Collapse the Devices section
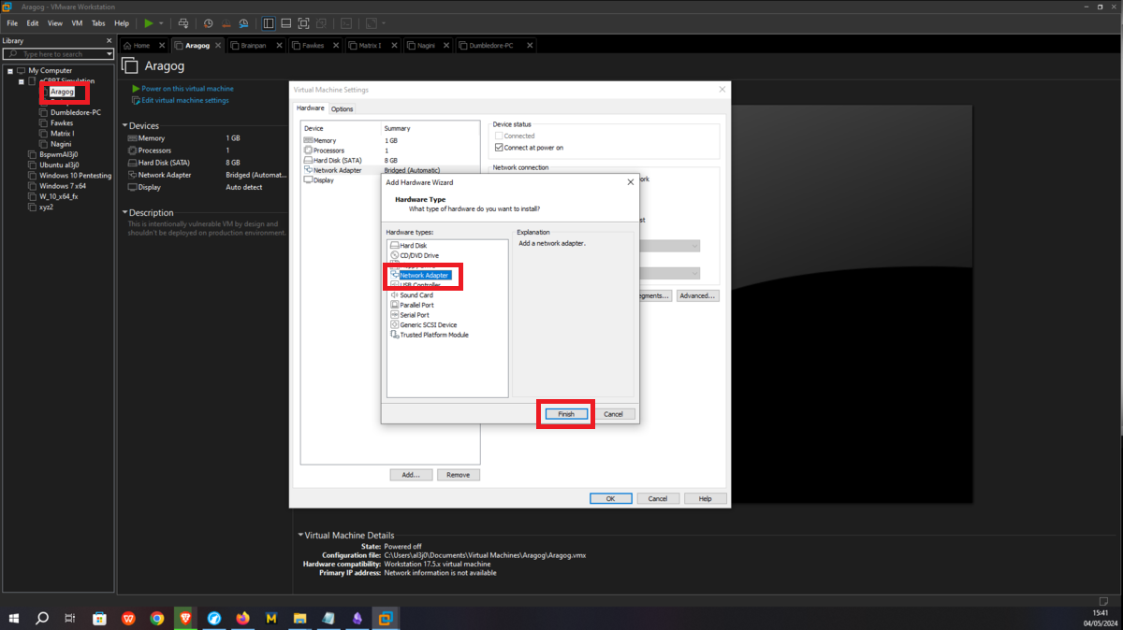 click(125, 125)
